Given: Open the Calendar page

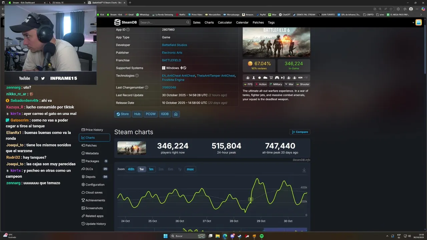Looking at the screenshot, I should coord(242,22).
